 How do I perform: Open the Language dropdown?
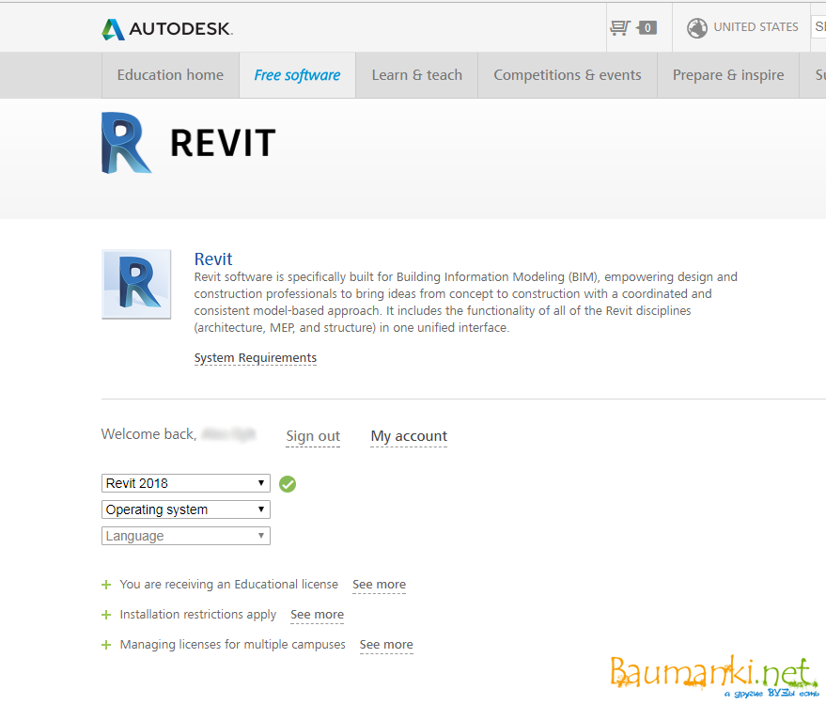(186, 536)
